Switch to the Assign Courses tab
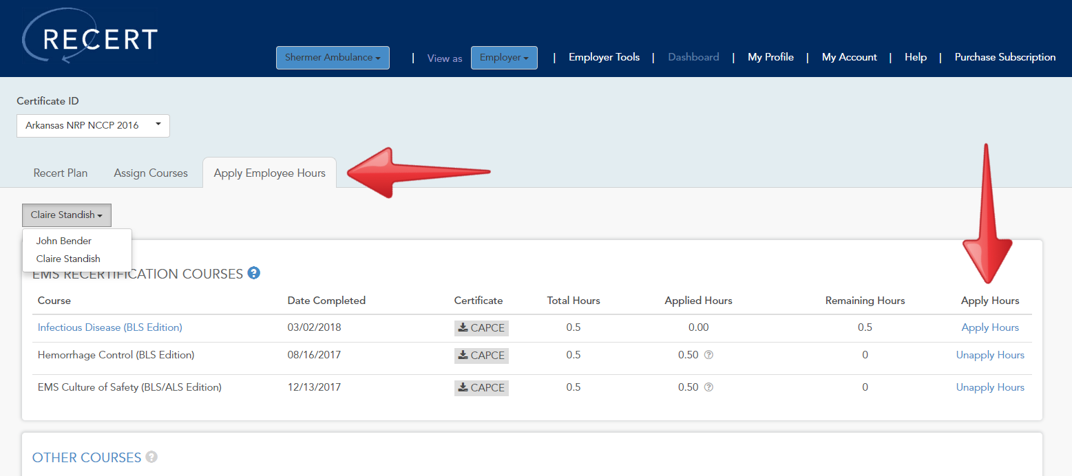 (x=150, y=173)
